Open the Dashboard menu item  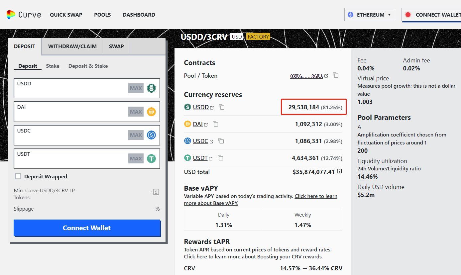139,15
